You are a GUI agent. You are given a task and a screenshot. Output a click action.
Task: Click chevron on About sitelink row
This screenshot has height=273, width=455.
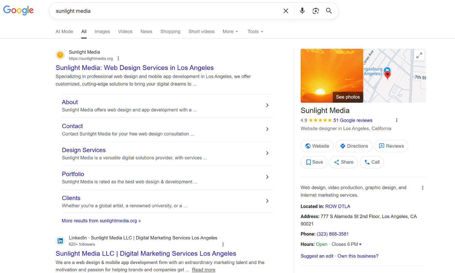(267, 105)
